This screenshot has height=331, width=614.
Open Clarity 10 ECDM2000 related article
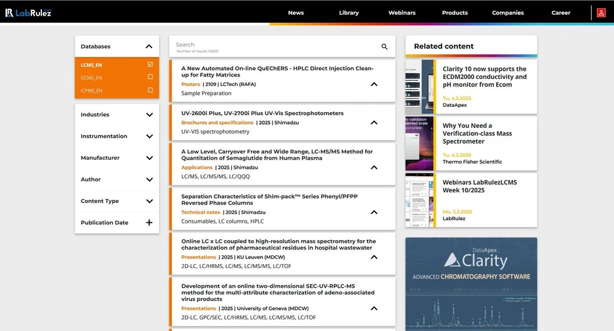[484, 77]
